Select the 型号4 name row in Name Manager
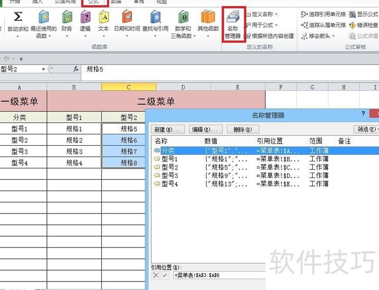 [x=266, y=184]
